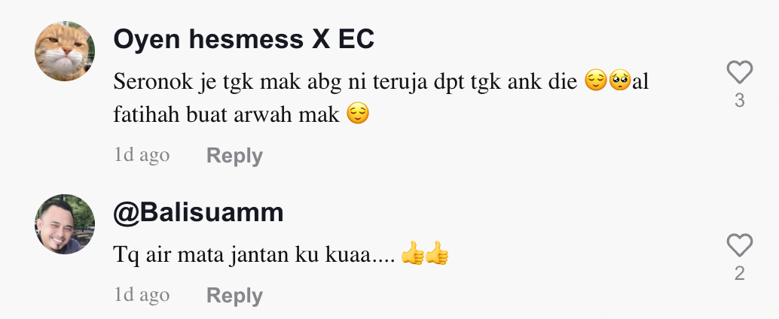Image resolution: width=779 pixels, height=319 pixels.
Task: Click the pleading face emoji in Oyen's comment
Action: coord(619,81)
